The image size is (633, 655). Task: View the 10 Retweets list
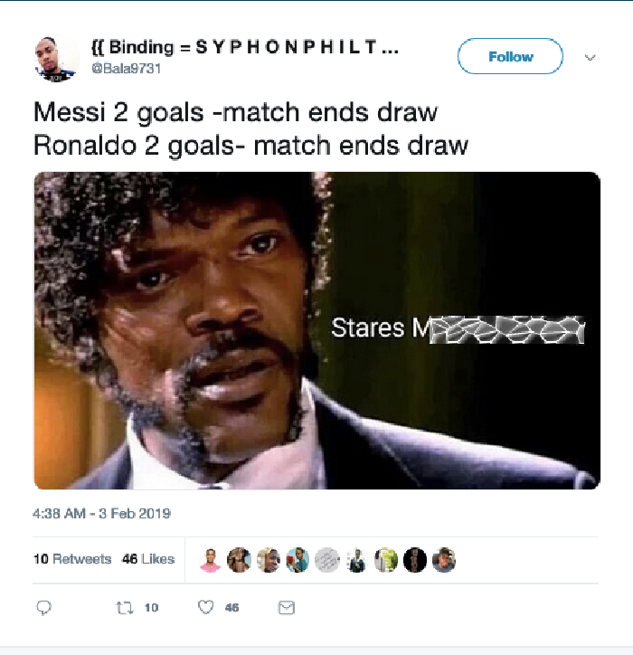(x=72, y=559)
